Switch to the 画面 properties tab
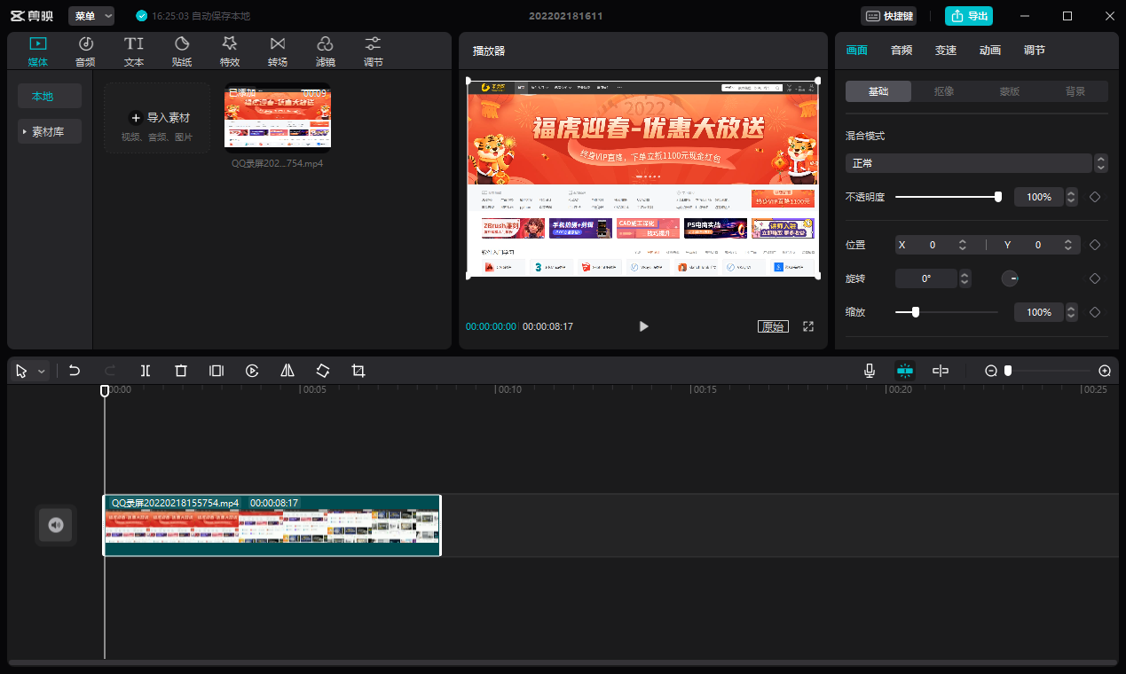 click(x=857, y=51)
